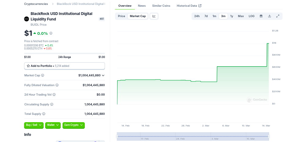Click the right navigator range handle
Screen dimensions: 288x142
[x=269, y=136]
